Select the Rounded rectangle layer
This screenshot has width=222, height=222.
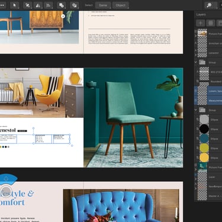[208, 82]
